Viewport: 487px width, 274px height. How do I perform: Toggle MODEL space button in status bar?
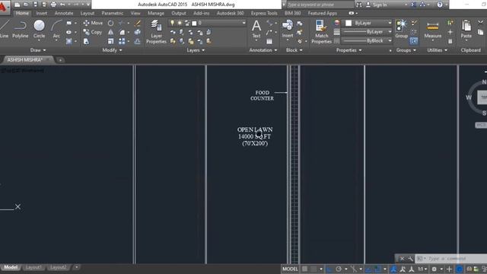(290, 269)
